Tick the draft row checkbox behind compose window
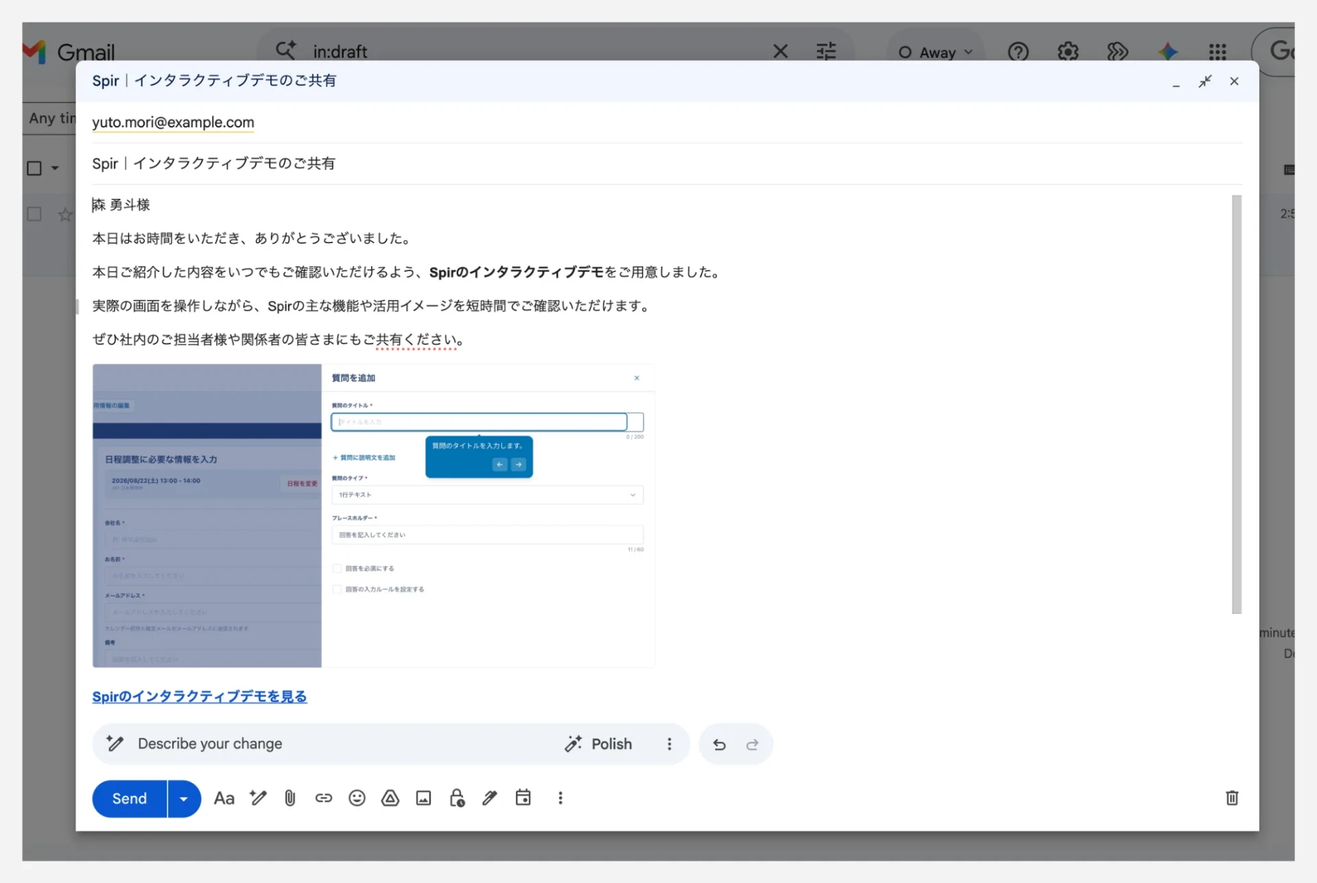Screen dimensions: 1317x883 (34, 214)
